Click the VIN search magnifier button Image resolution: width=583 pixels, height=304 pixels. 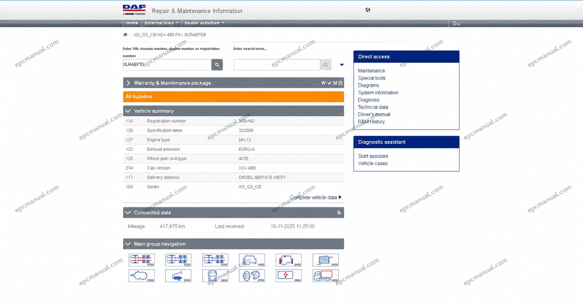[217, 65]
